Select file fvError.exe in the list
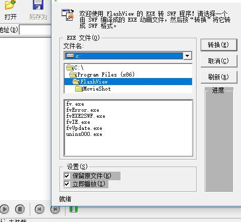241x222 pixels. (x=83, y=110)
